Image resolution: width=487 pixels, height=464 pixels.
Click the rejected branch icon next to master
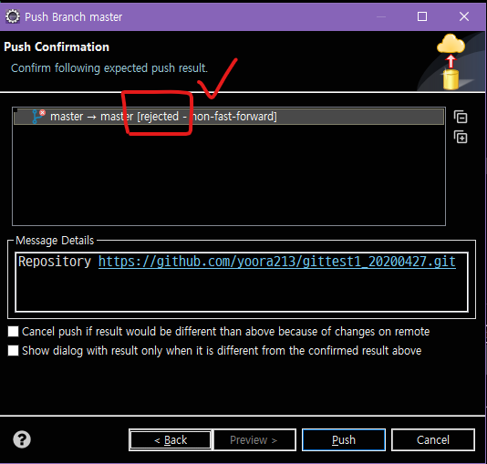coord(38,117)
